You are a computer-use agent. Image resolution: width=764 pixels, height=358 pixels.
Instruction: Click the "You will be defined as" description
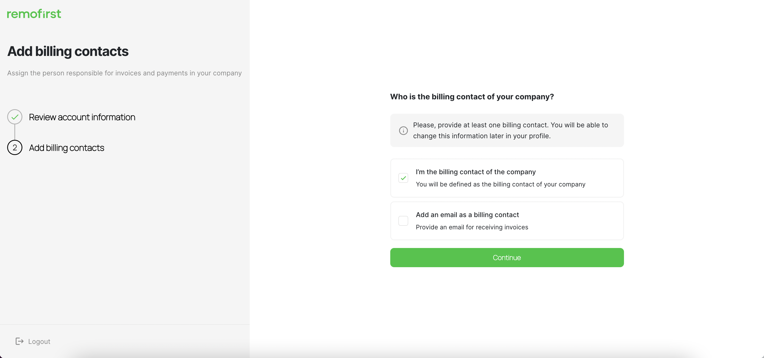pos(501,184)
